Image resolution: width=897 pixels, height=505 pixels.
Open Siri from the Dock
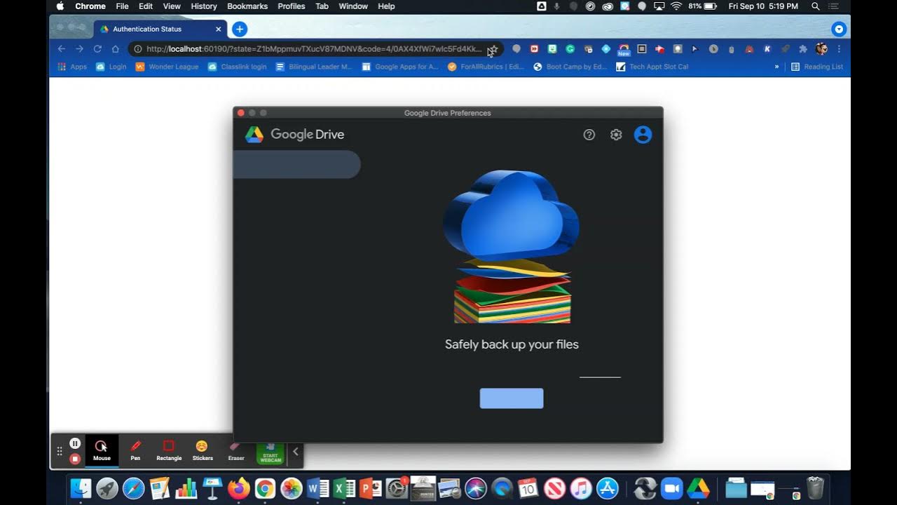(476, 488)
